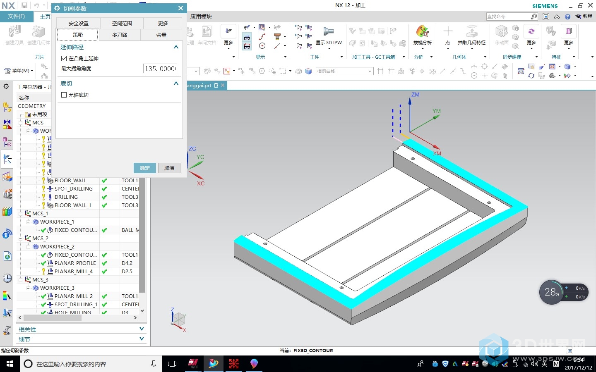Open the 文件(F) menu
Screen dimensions: 596x372
(17, 17)
